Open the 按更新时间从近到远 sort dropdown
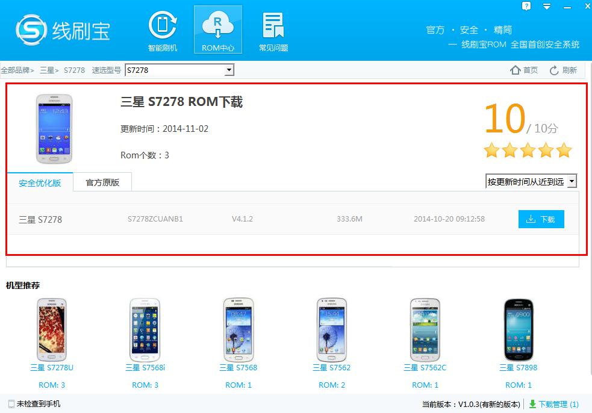Viewport: 592px width, 413px height. coord(572,181)
